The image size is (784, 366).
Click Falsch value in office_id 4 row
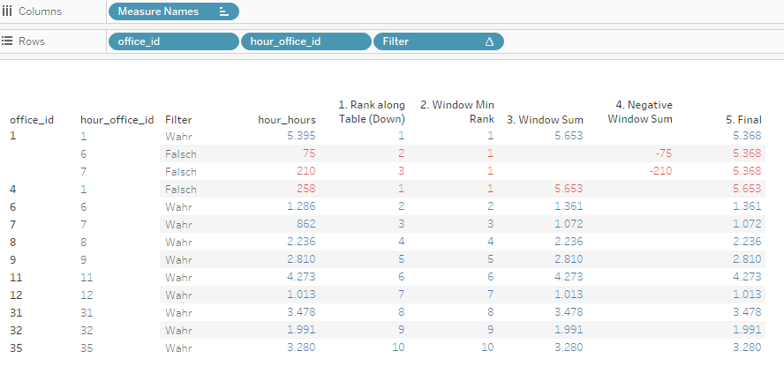pyautogui.click(x=180, y=188)
